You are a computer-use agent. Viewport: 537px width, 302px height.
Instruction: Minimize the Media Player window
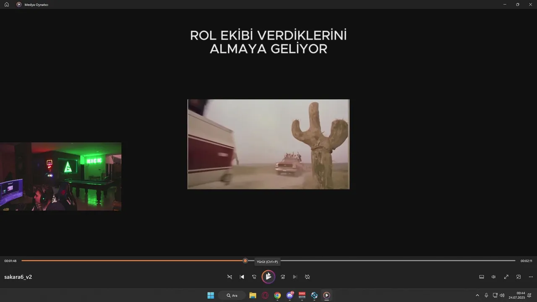(505, 4)
